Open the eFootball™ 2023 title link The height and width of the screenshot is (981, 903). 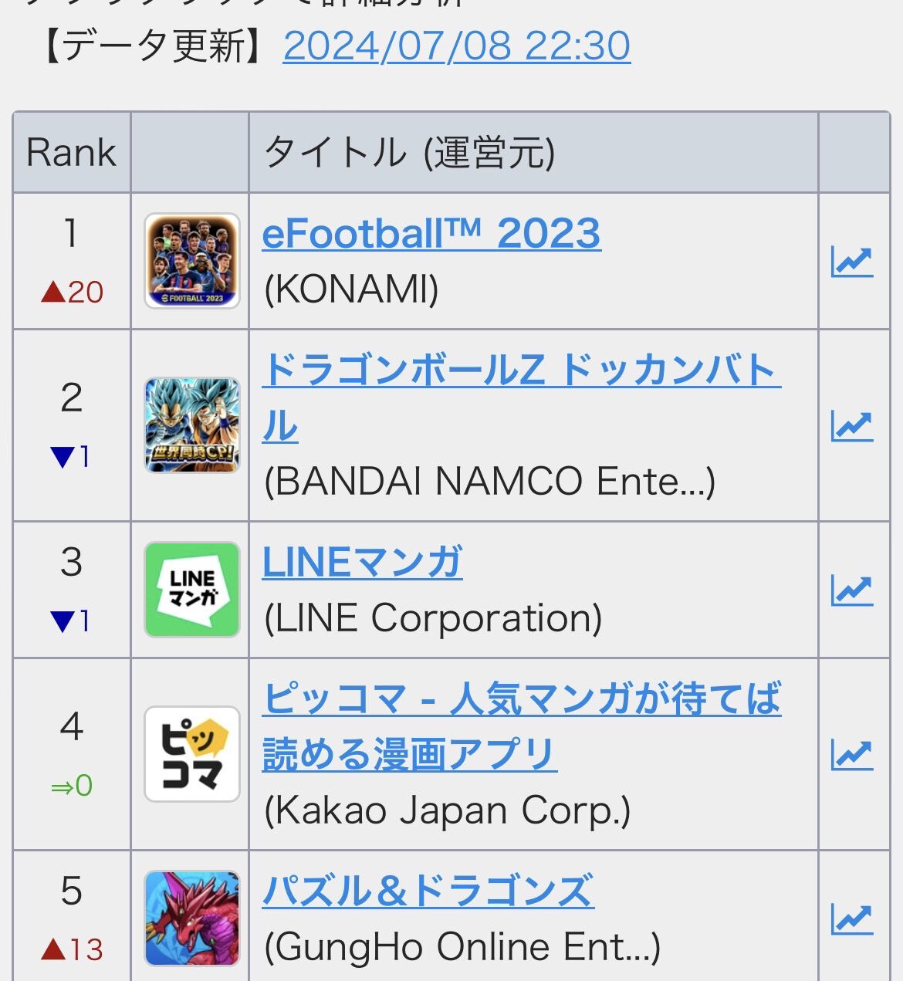click(x=431, y=233)
